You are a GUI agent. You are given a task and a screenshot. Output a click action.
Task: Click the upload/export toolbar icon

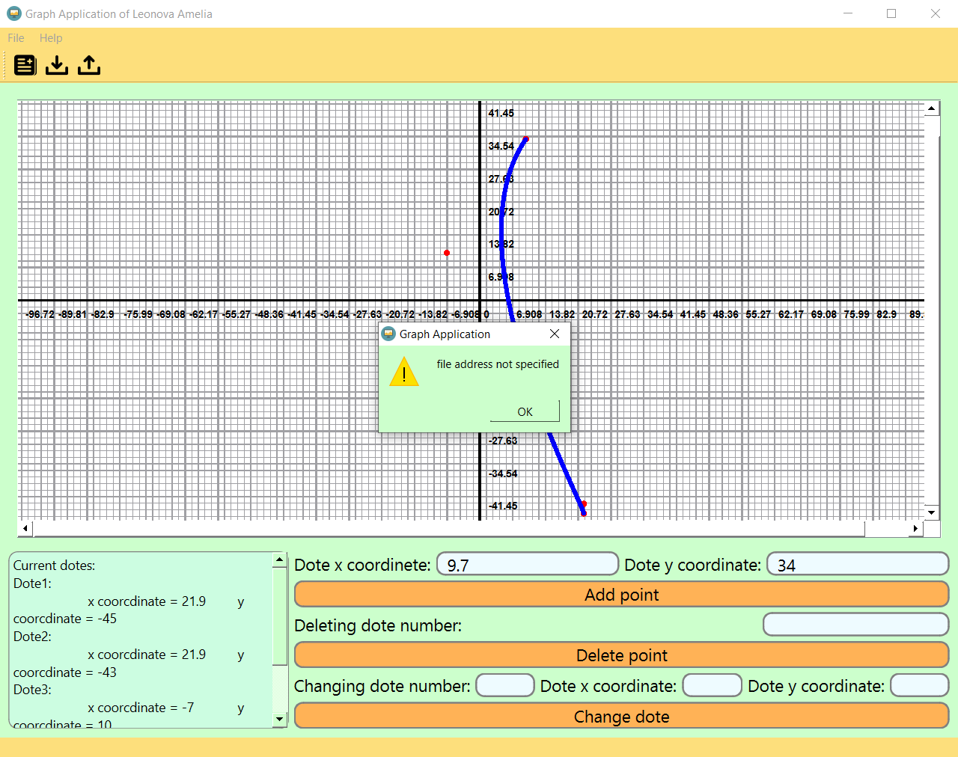point(88,65)
